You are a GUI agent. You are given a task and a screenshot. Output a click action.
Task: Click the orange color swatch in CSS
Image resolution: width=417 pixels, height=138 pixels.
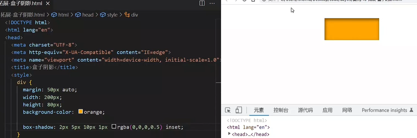click(81, 112)
